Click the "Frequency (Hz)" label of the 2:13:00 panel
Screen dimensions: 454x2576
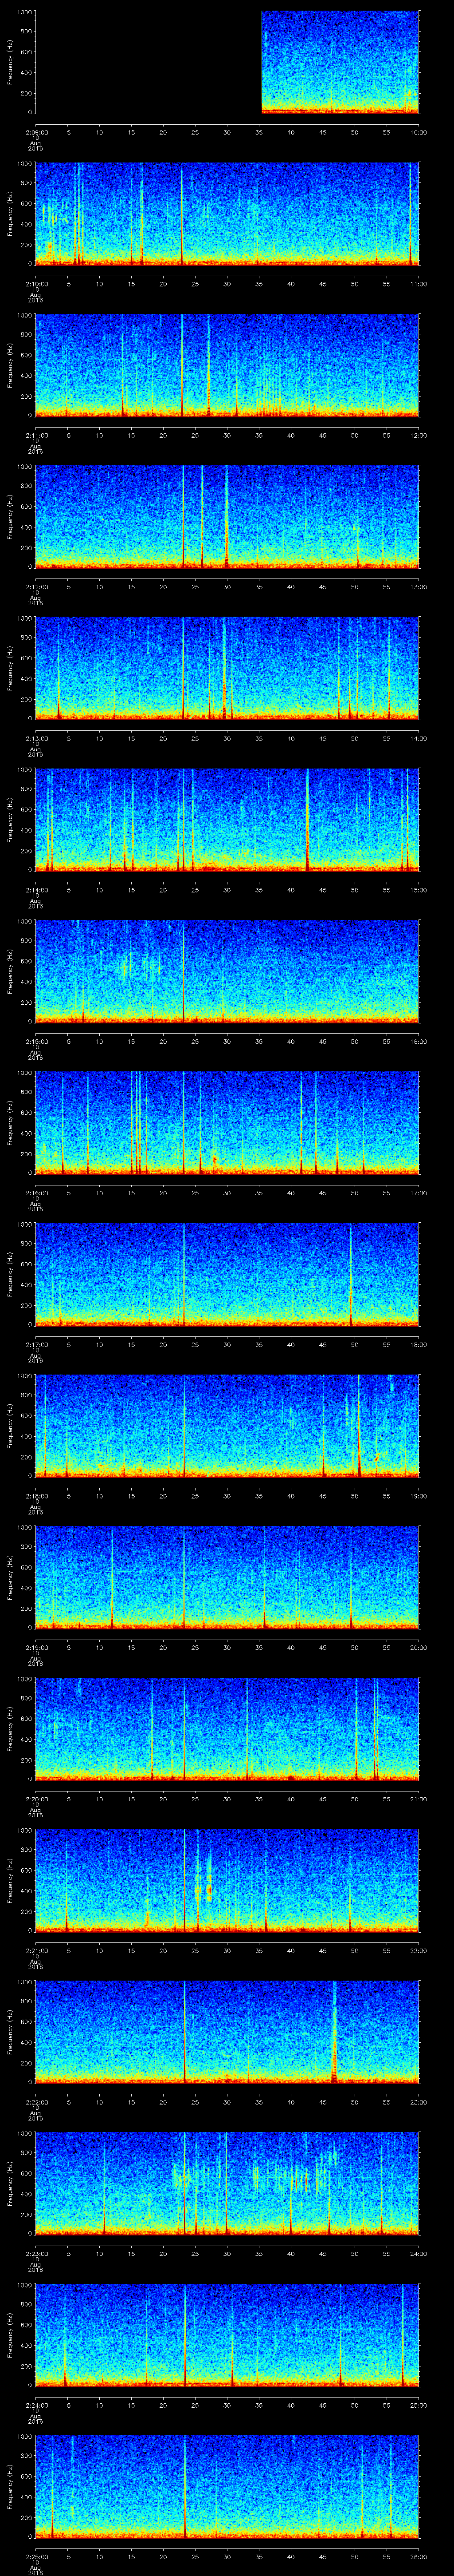(10, 669)
